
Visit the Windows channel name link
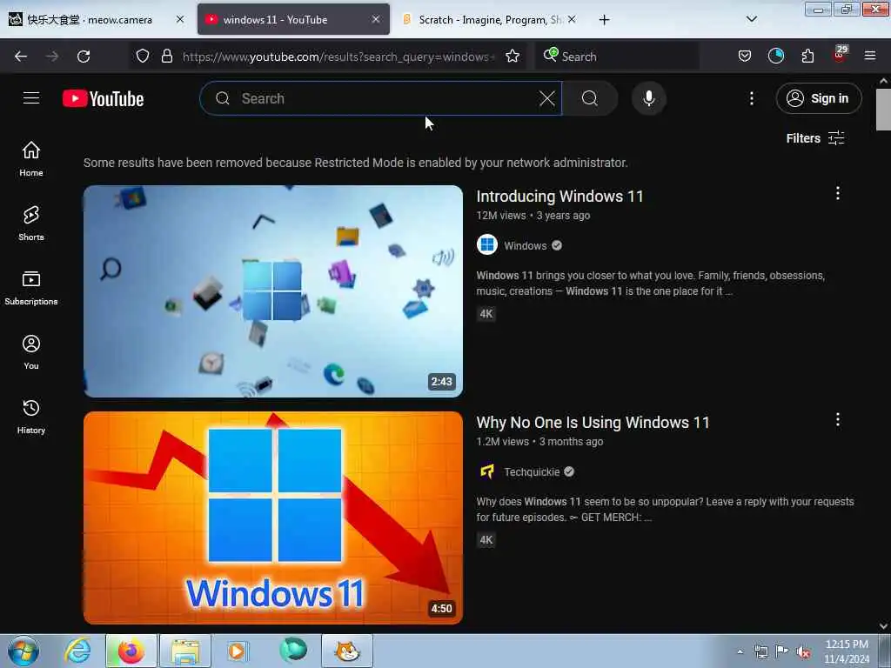click(x=525, y=245)
